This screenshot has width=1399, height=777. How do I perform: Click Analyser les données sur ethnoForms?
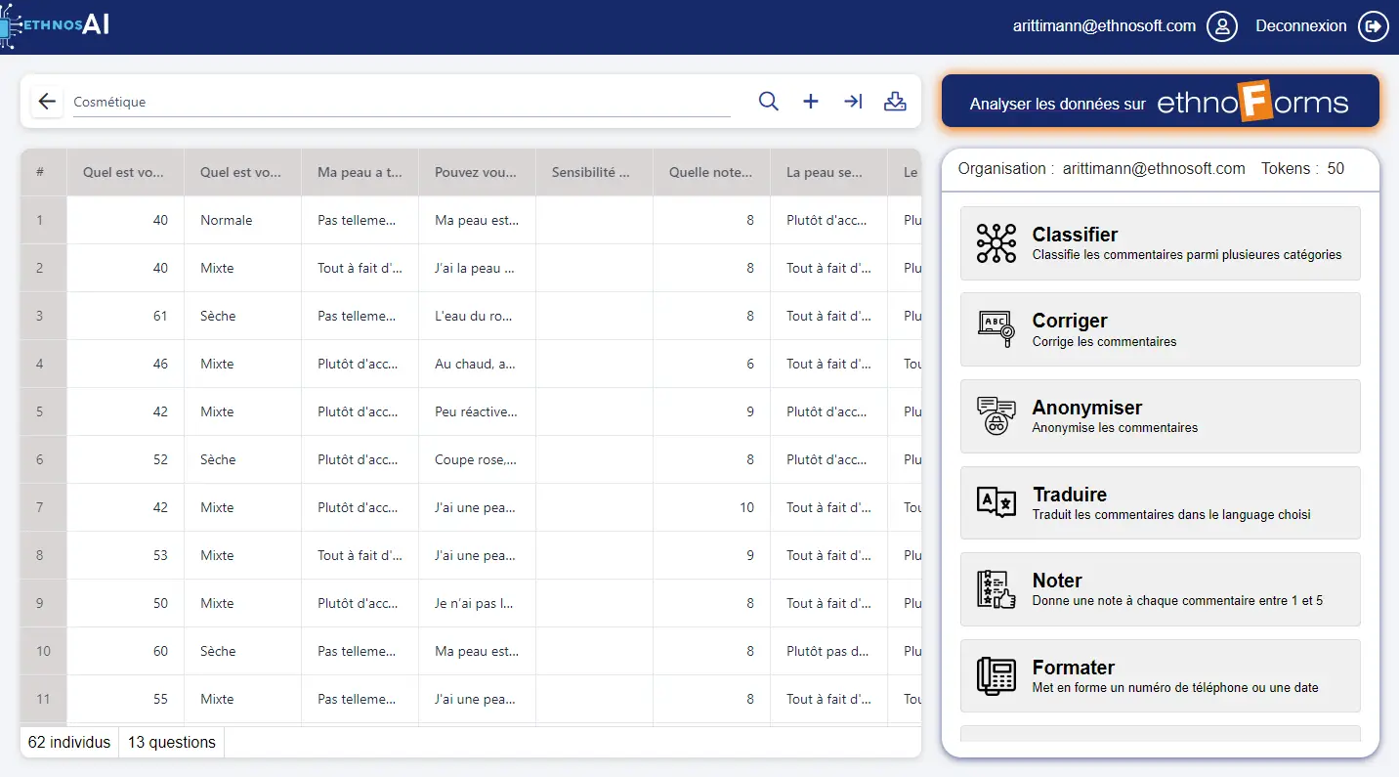coord(1161,102)
